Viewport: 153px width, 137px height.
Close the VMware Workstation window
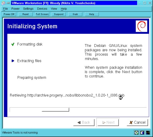(150, 3)
